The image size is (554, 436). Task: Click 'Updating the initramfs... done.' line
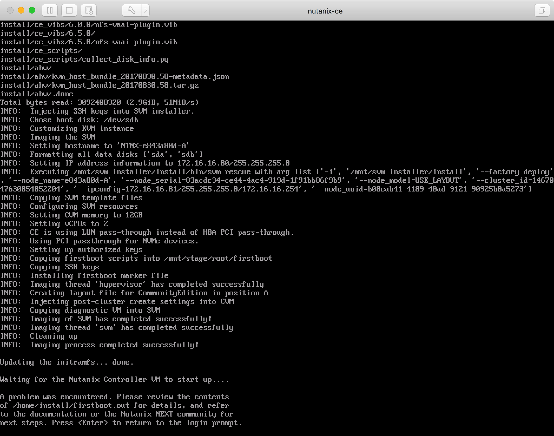(x=67, y=362)
